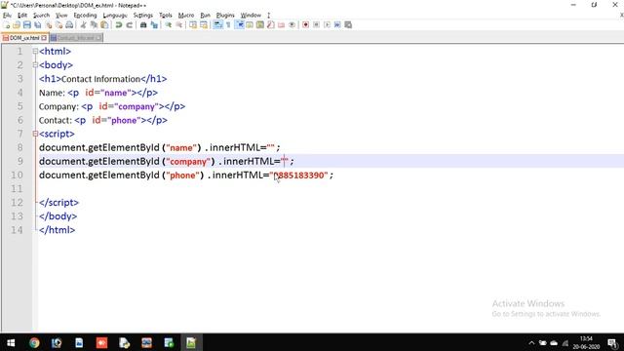The width and height of the screenshot is (624, 351).
Task: Open Replace via its toolbar icon
Action: click(x=154, y=25)
